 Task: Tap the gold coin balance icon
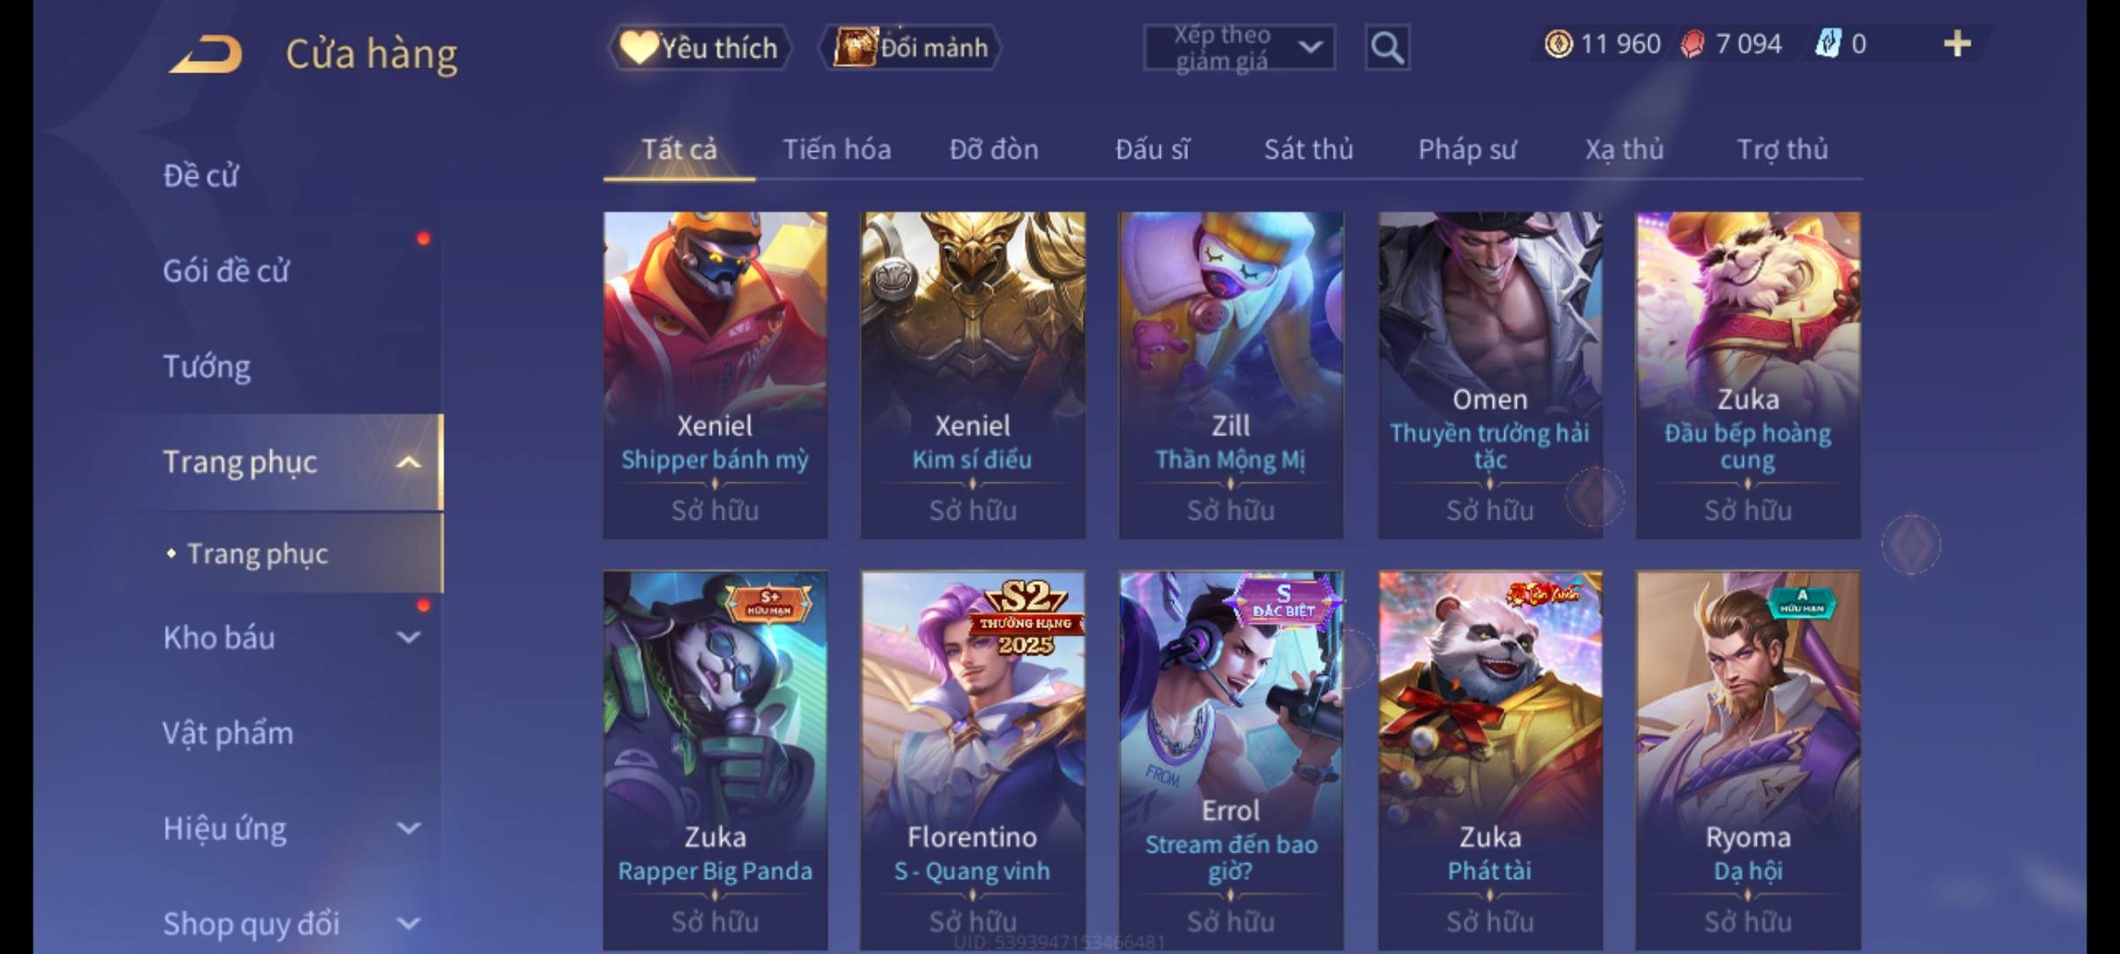coord(1558,44)
